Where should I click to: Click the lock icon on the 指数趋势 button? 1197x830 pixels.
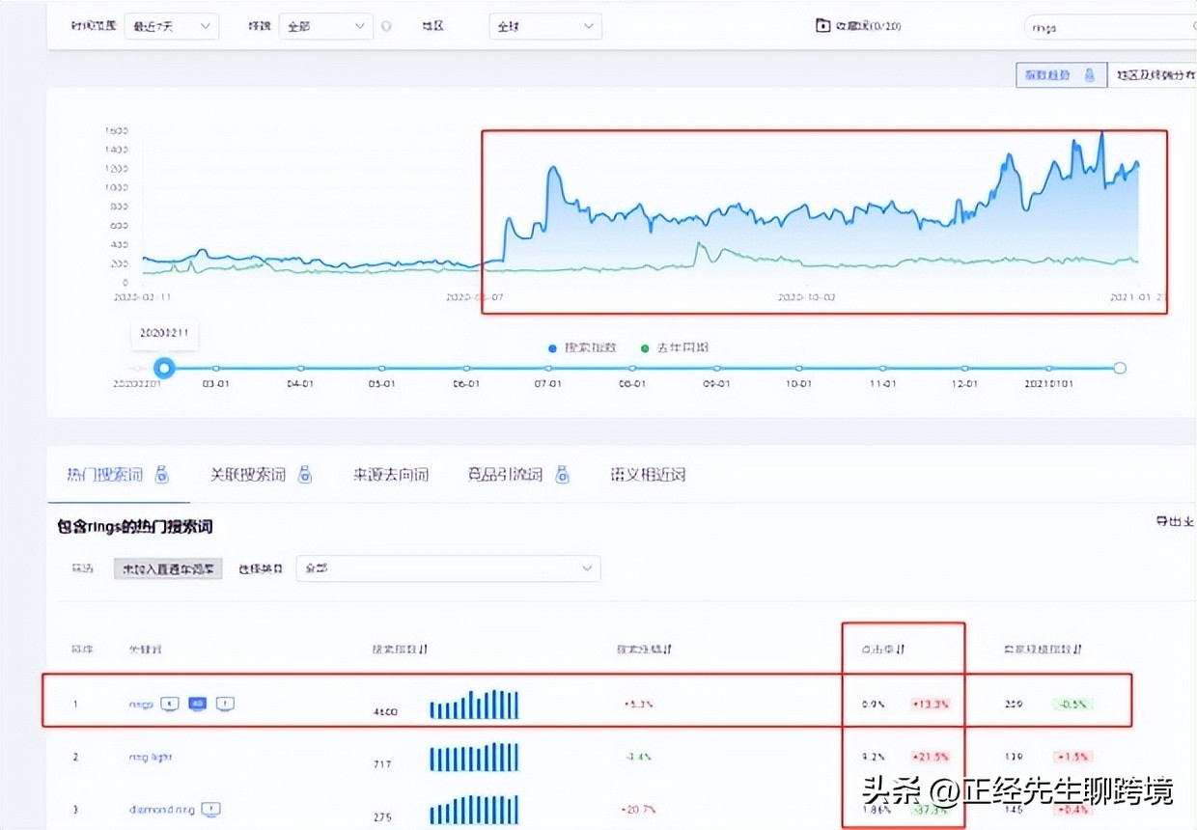click(1089, 75)
